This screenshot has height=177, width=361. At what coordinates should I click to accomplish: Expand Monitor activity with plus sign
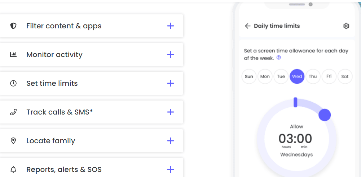click(x=170, y=55)
